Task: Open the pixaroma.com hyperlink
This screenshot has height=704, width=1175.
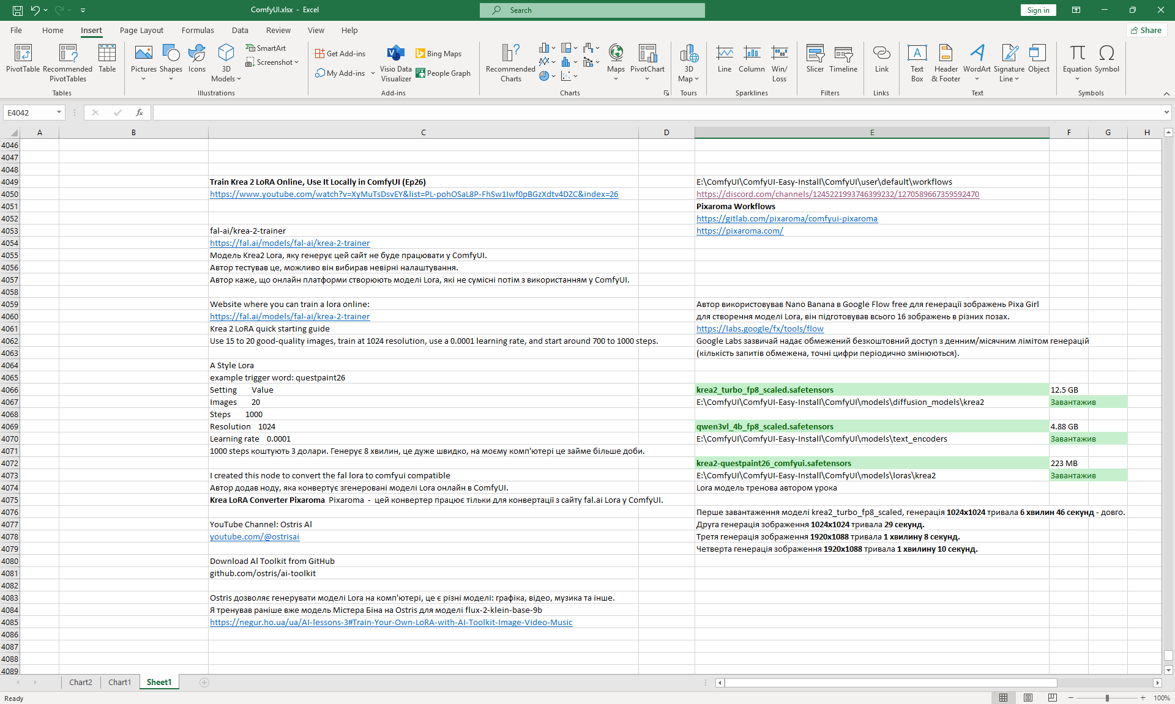Action: [740, 231]
